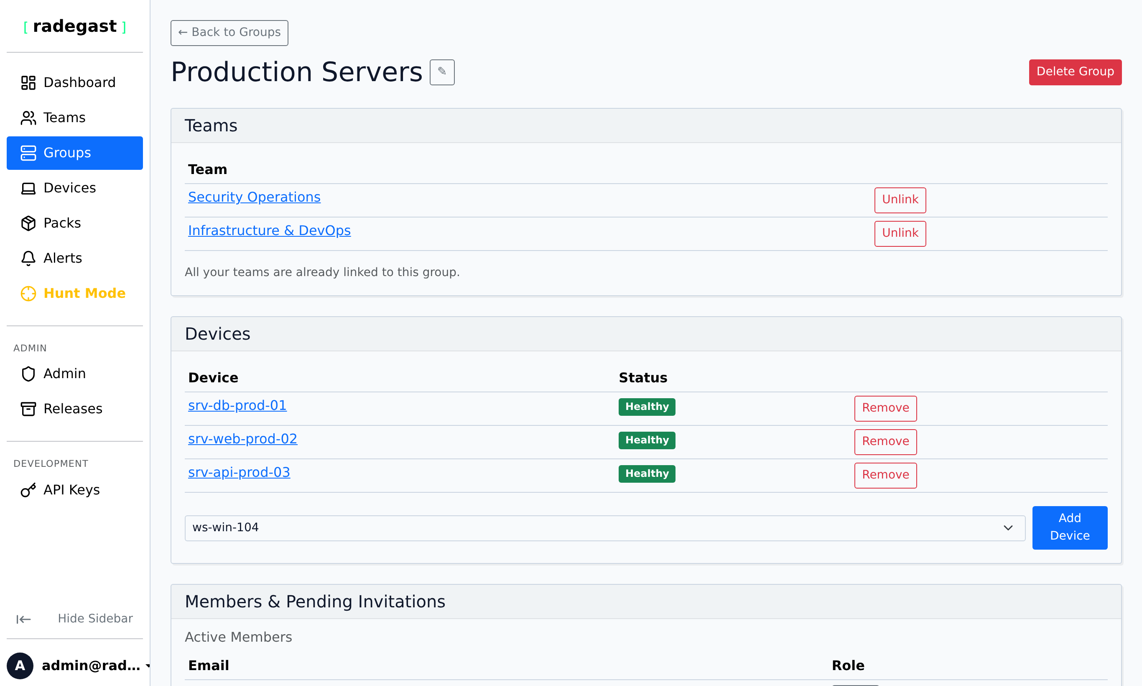
Task: Click the radegast logo
Action: coord(75,26)
